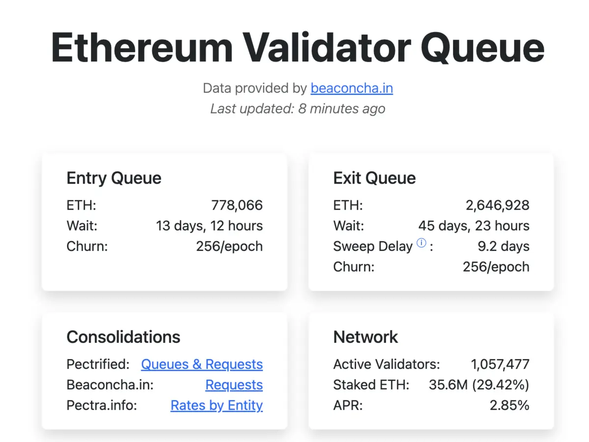Click the Exit Queue churn value
Viewport: 589px width, 442px height.
coord(496,267)
